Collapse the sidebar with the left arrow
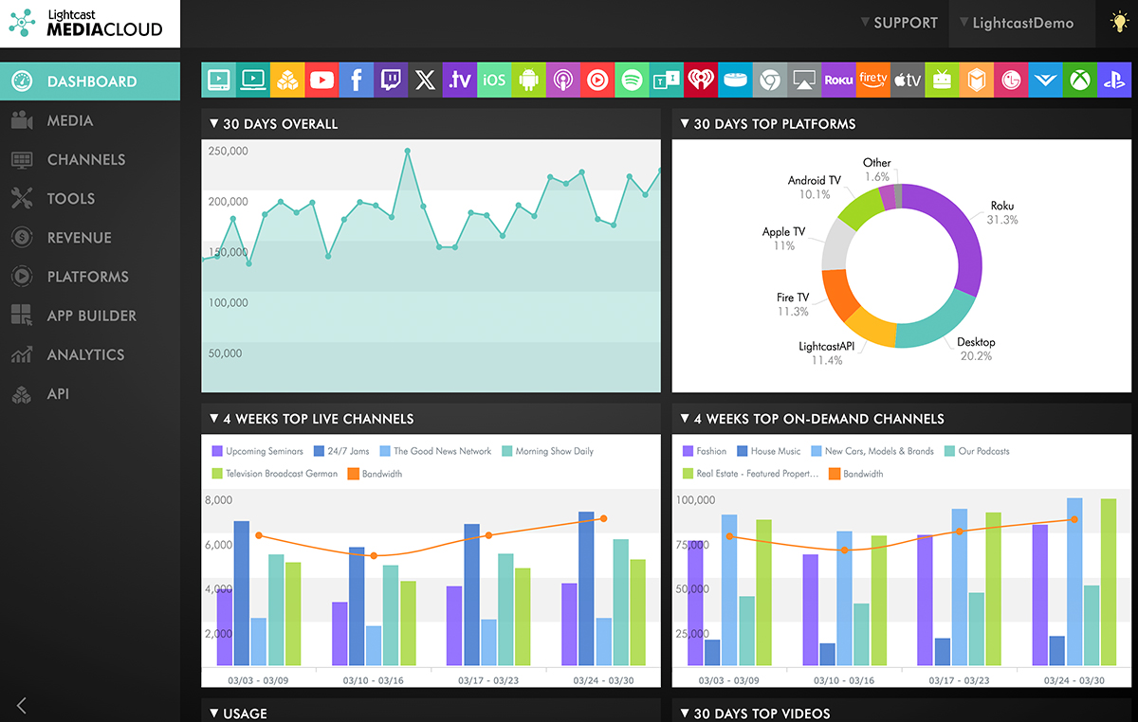Screen dimensions: 1138x722 tap(22, 705)
